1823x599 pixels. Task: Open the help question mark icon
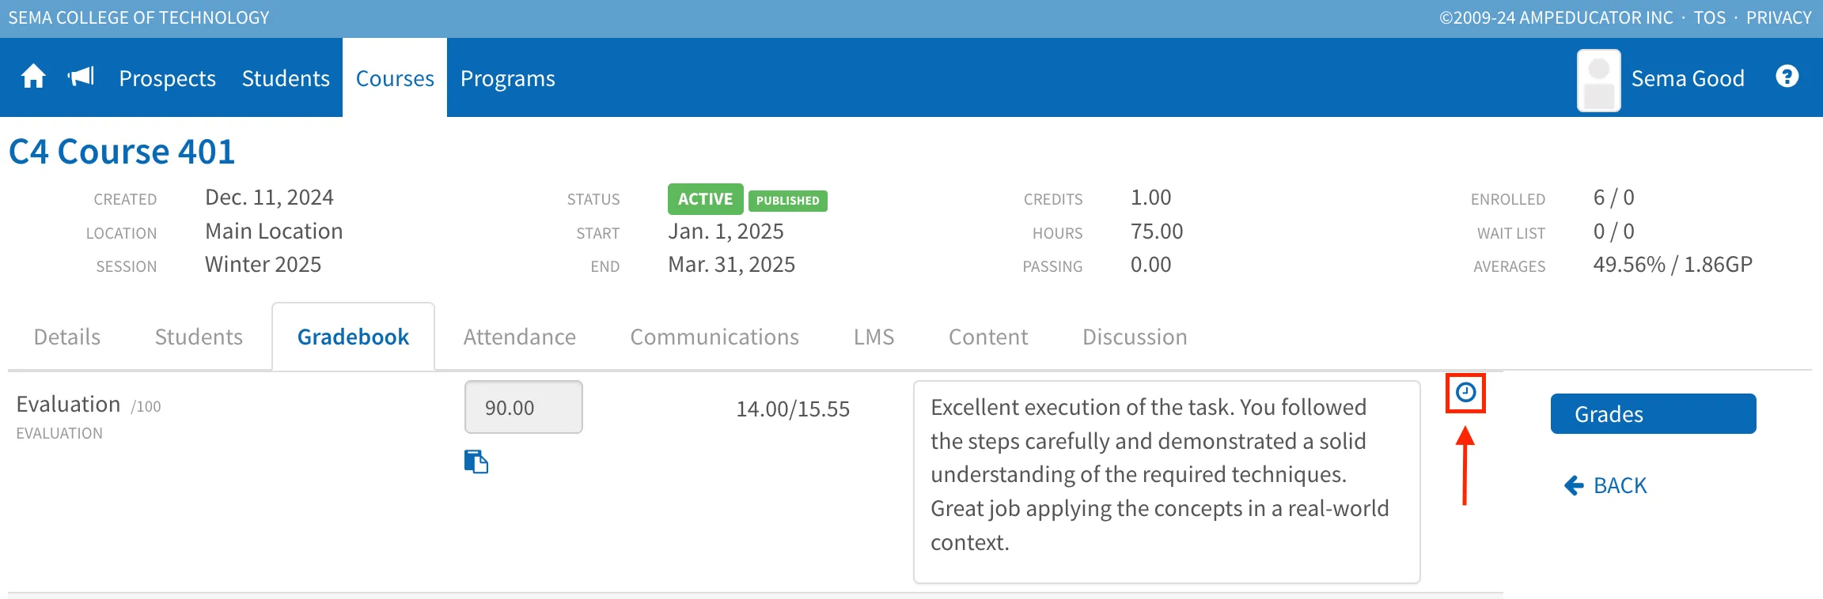click(x=1787, y=77)
